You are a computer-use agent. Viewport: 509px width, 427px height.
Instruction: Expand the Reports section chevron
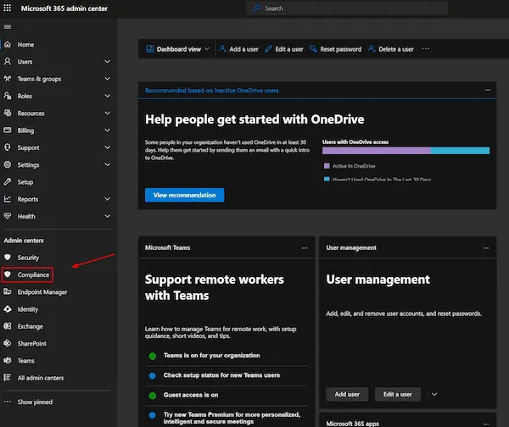[x=107, y=199]
